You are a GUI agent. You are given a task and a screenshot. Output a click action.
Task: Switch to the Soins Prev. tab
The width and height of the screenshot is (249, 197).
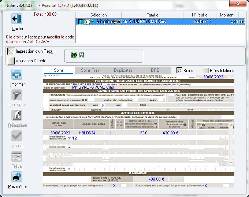tap(90, 70)
